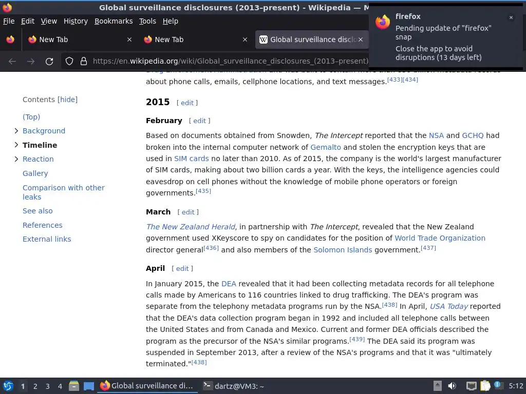Close the second New Tab
Screen dimensions: 526x394
coord(245,40)
